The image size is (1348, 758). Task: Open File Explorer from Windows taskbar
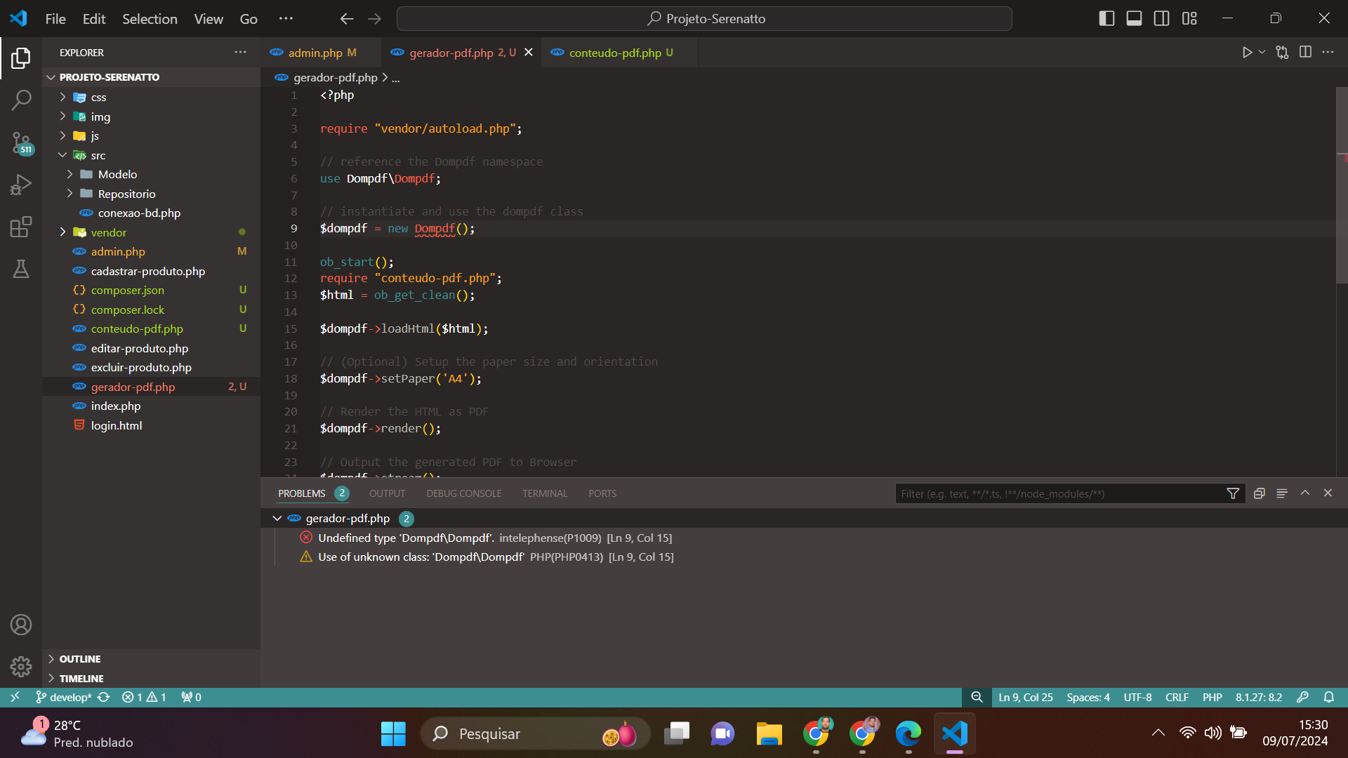point(769,733)
